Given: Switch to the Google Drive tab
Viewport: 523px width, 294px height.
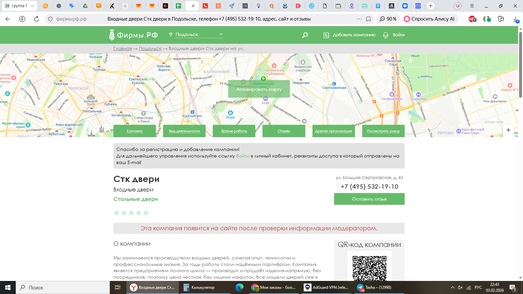Looking at the screenshot, I should click(85, 6).
